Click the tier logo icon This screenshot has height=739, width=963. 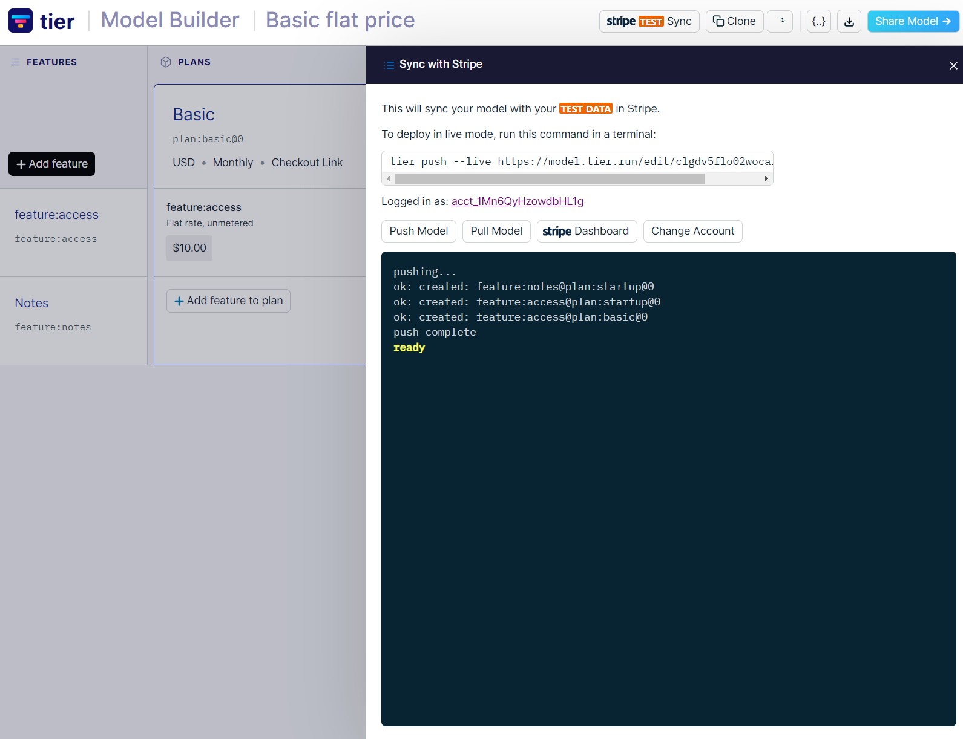(21, 21)
